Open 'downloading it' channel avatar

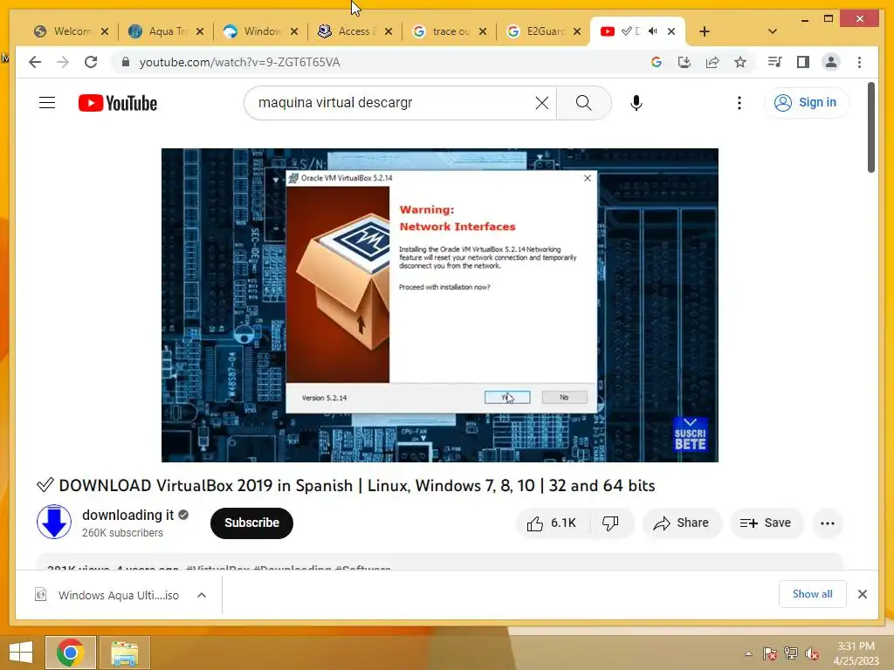click(54, 522)
